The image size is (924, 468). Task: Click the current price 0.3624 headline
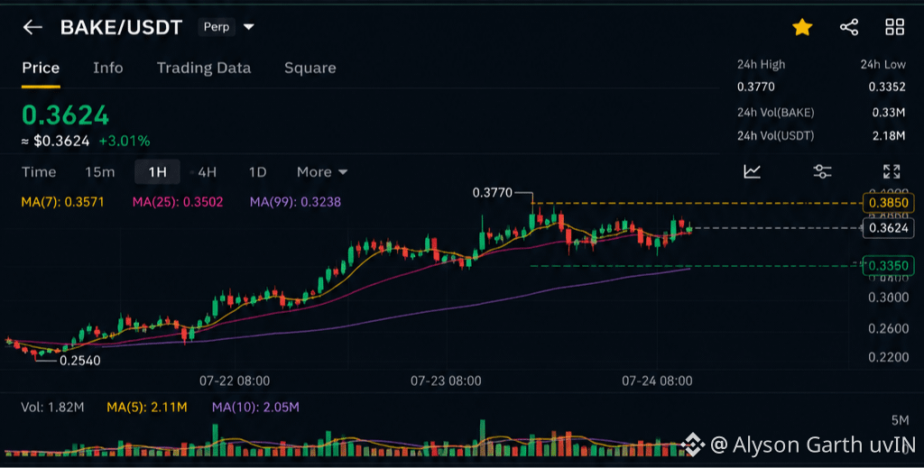(x=65, y=115)
